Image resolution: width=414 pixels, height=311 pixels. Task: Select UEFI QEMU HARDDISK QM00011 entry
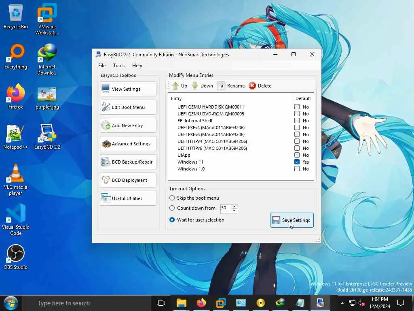[211, 107]
